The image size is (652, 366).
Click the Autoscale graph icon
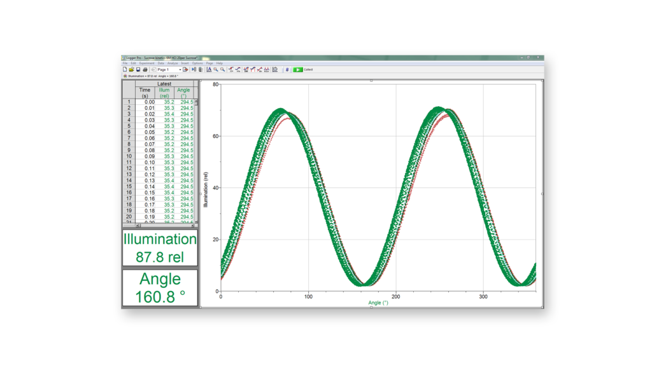click(209, 69)
